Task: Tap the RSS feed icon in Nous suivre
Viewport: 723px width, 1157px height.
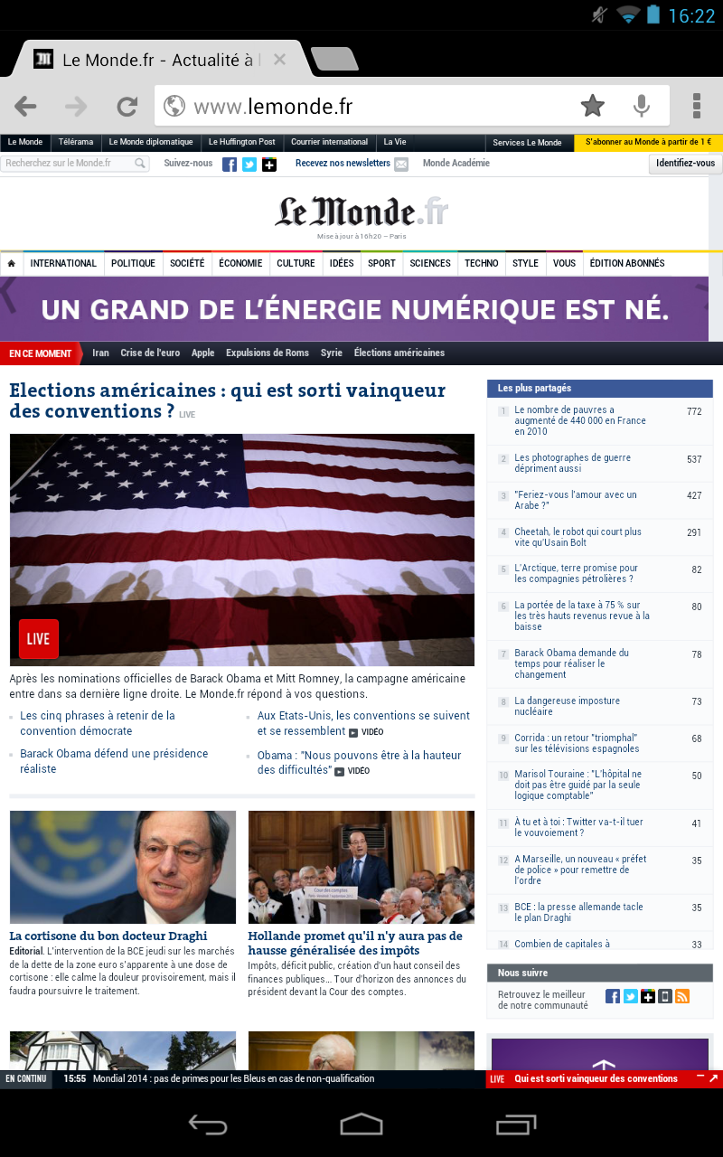Action: (x=682, y=996)
